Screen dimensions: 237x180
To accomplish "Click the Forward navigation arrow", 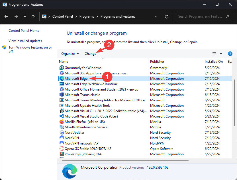I will click(x=16, y=16).
